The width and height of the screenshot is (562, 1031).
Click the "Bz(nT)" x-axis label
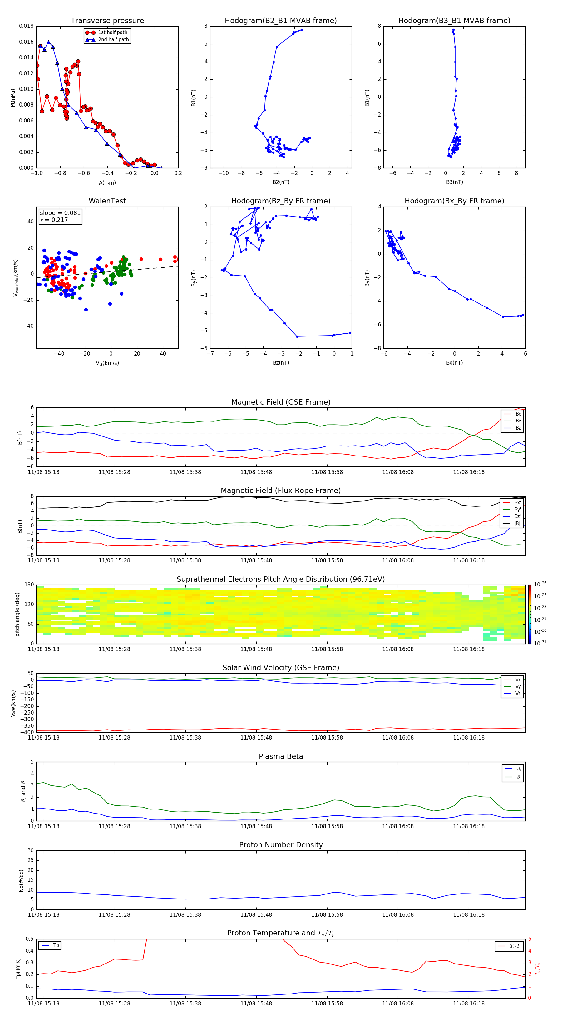[x=281, y=363]
